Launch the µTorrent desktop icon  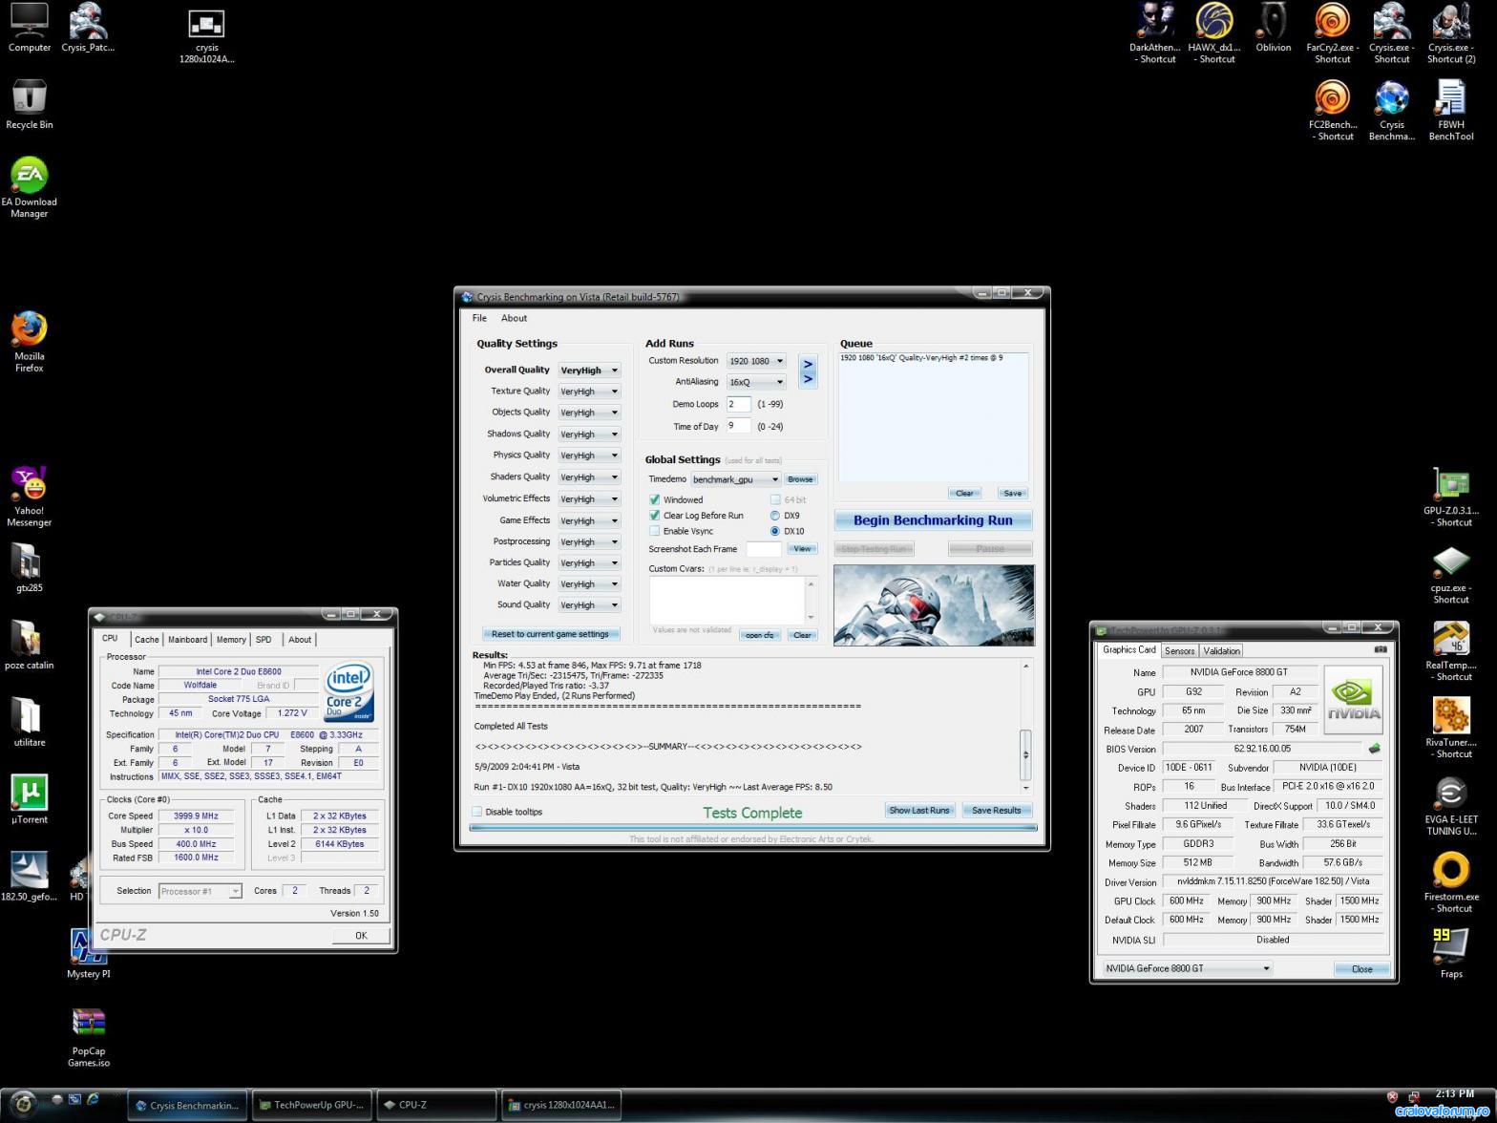point(30,799)
